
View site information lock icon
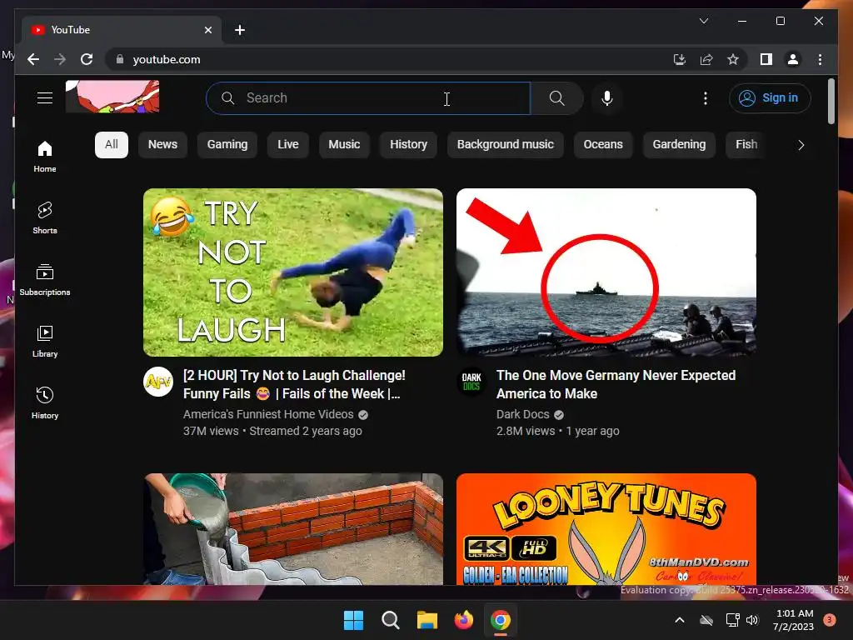[x=120, y=59]
